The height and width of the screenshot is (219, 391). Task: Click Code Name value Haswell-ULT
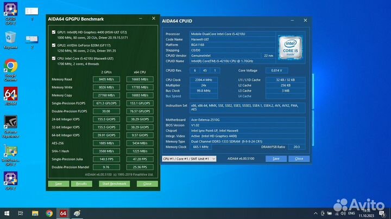coord(232,40)
